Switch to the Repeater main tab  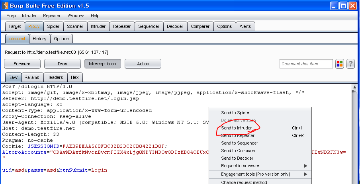(x=122, y=26)
